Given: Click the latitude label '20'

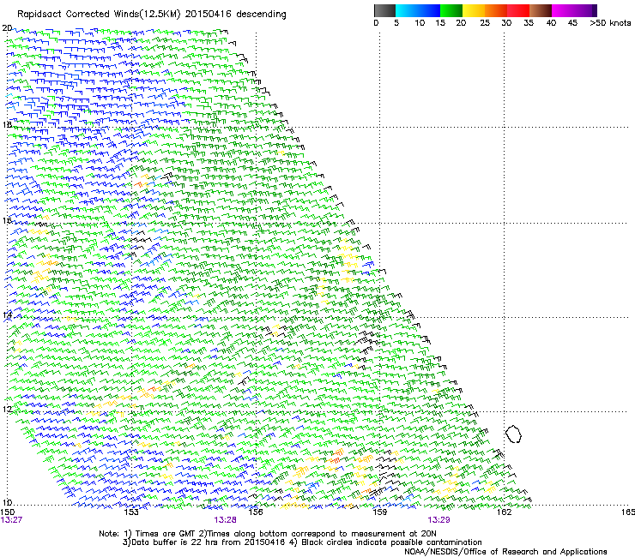Looking at the screenshot, I should (x=7, y=28).
